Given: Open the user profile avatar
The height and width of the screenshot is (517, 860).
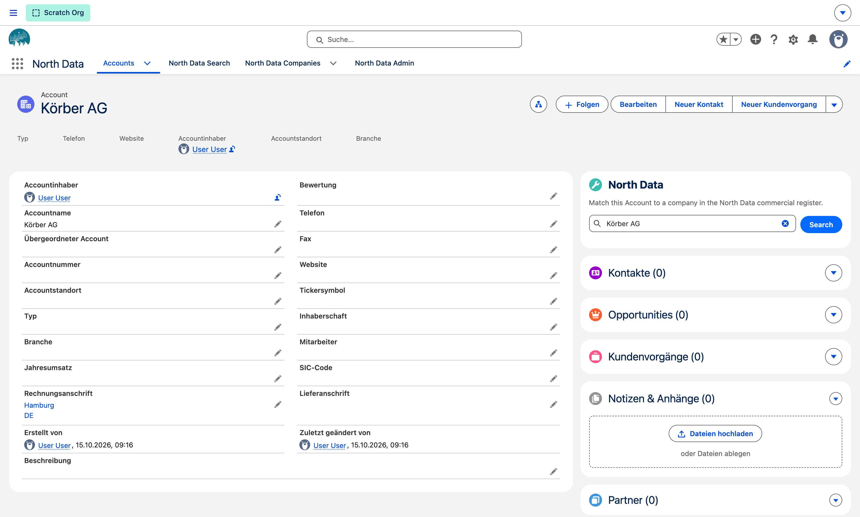Looking at the screenshot, I should [x=838, y=39].
